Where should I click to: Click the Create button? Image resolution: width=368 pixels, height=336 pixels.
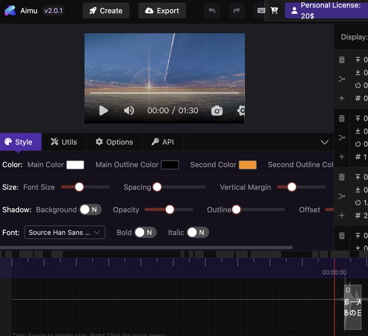106,11
